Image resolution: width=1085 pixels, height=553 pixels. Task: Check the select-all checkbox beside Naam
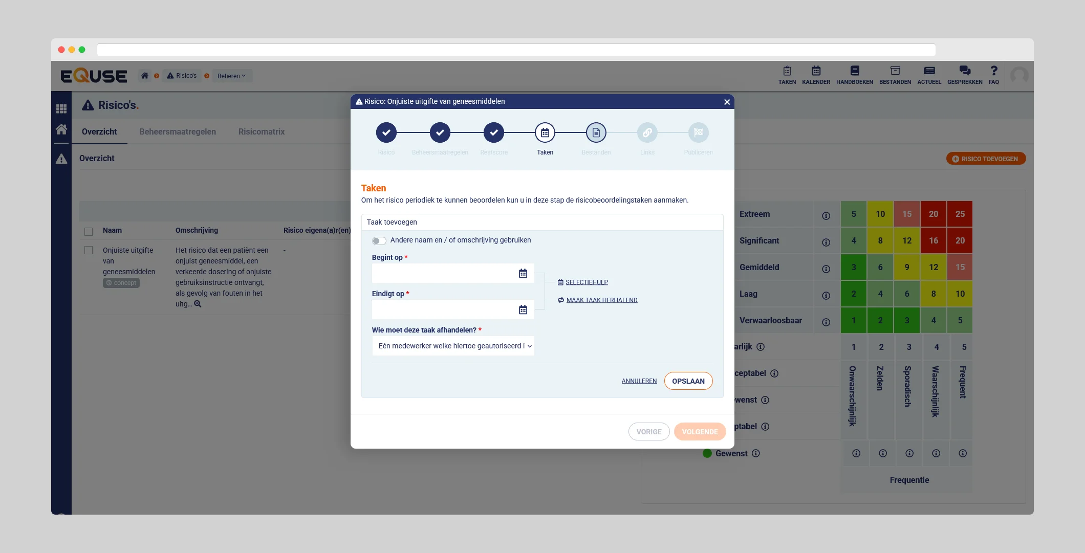[x=89, y=231]
